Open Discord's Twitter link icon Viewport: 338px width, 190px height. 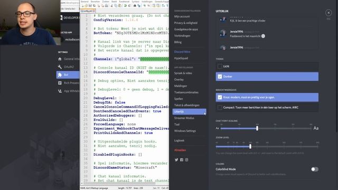pyautogui.click(x=176, y=160)
